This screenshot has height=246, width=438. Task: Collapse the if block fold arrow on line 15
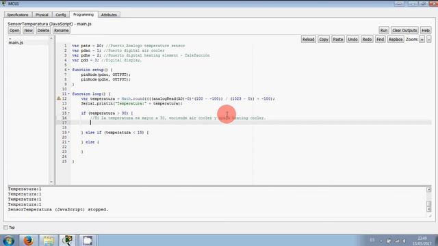(68, 113)
